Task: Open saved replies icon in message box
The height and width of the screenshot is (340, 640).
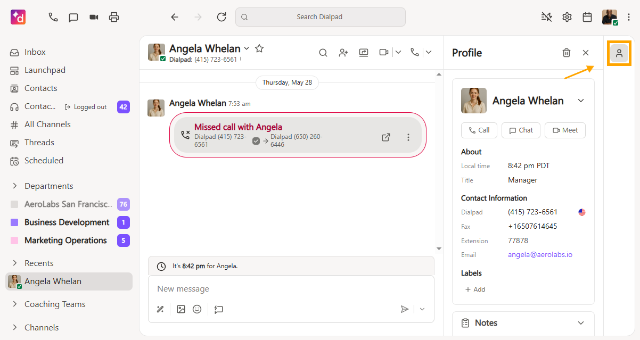Action: pos(218,309)
